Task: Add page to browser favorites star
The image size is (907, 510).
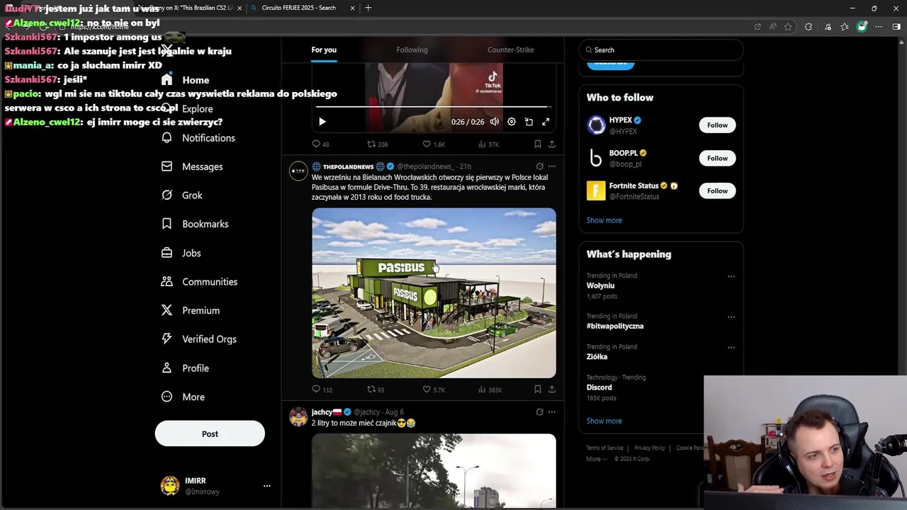Action: 787,27
